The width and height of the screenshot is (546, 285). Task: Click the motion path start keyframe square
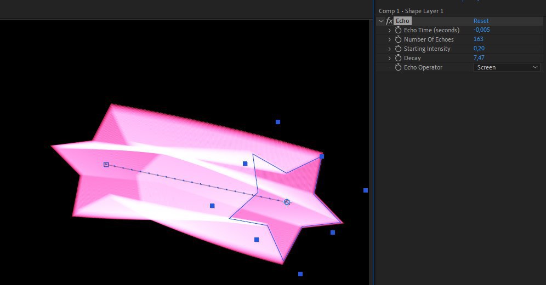[x=106, y=165]
